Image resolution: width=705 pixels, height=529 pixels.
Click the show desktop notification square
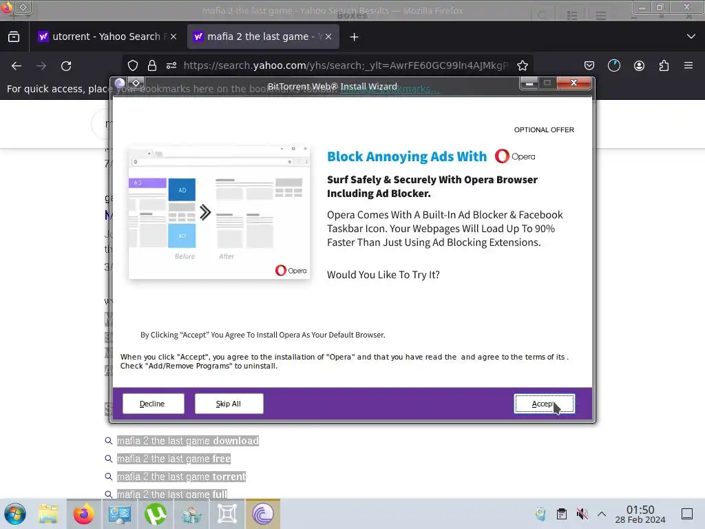(687, 514)
